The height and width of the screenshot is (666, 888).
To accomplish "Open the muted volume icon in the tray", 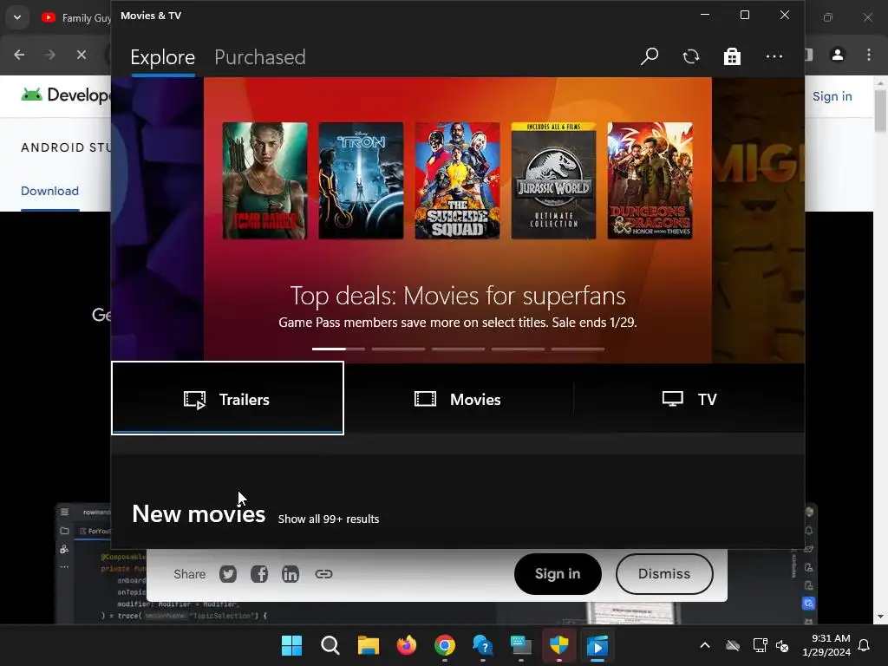I will (783, 645).
